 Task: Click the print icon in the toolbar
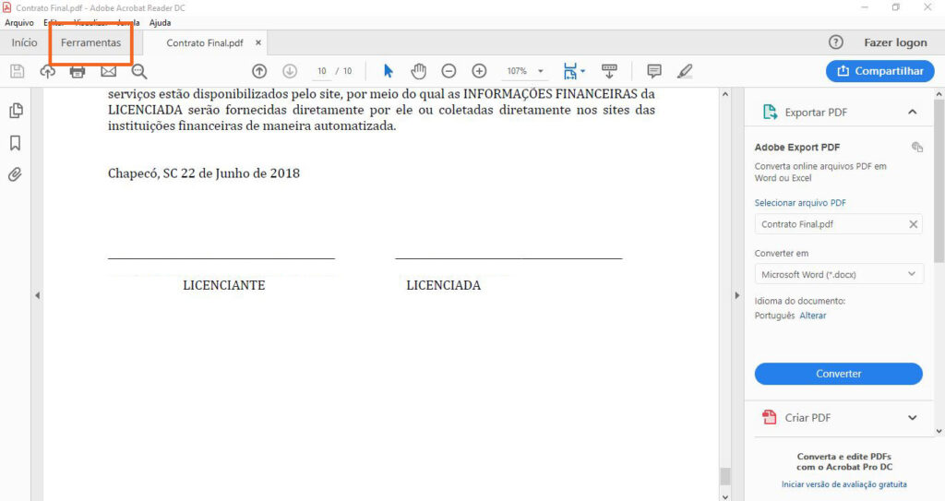pos(78,71)
